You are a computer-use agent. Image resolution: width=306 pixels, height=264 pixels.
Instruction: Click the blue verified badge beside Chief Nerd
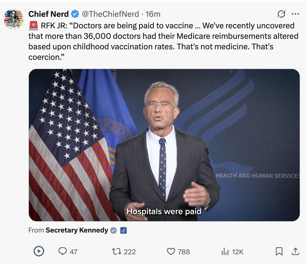[x=75, y=14]
